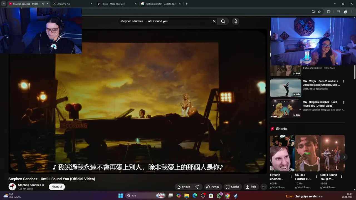Open Chrome profile avatar
Image resolution: width=356 pixels, height=200 pixels.
point(345,12)
